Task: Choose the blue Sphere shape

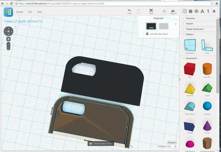Action: (207, 106)
